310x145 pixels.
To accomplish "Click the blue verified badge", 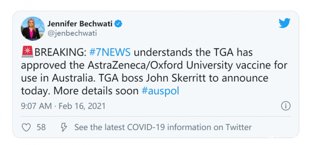I will (x=119, y=24).
